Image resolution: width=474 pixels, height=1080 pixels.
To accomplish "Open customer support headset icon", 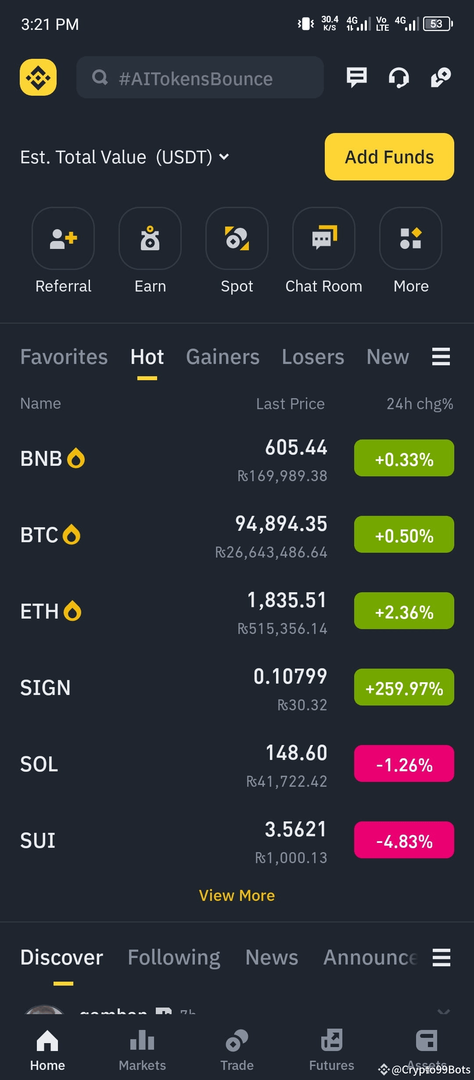I will 399,78.
